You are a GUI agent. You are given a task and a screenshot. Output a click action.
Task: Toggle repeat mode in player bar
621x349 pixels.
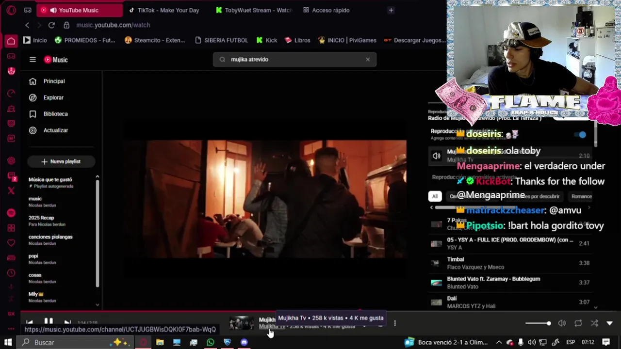578,323
